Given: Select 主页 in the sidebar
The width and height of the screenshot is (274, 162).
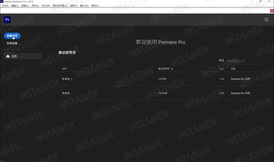Looking at the screenshot, I should (23, 56).
